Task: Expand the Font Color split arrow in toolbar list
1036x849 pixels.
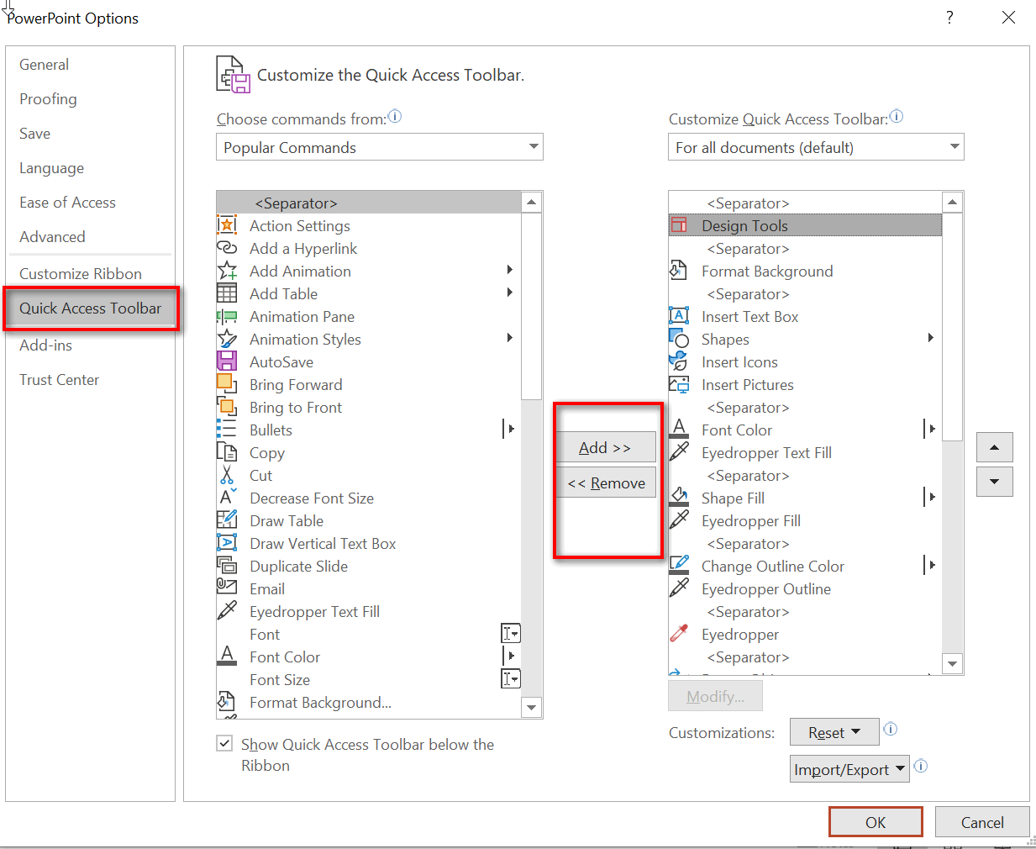Action: pos(931,429)
